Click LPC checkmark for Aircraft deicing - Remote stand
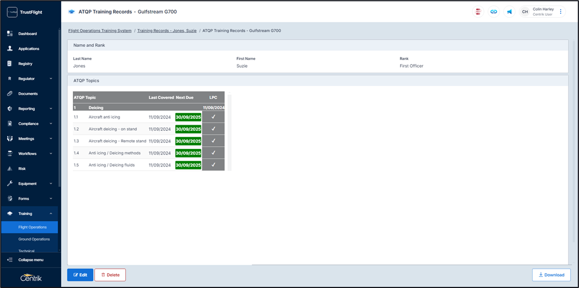 (x=213, y=141)
